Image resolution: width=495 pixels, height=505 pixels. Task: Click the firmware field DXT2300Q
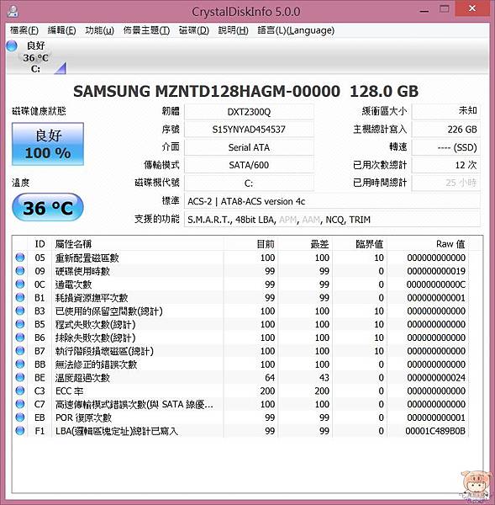pos(249,112)
